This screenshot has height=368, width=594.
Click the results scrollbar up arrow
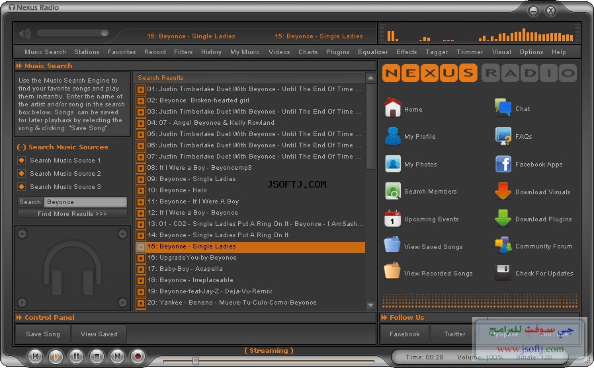click(370, 78)
